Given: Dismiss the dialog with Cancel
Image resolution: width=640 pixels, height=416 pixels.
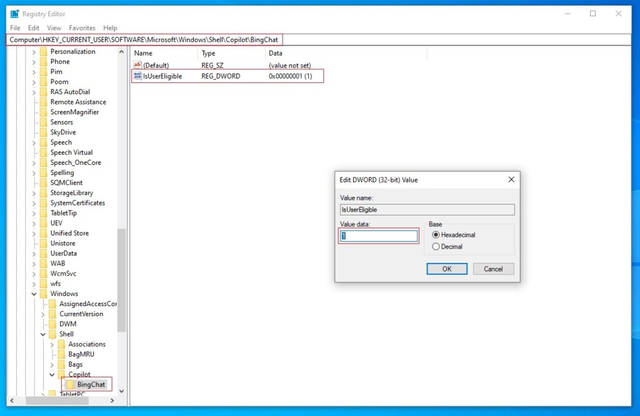Looking at the screenshot, I should coord(493,269).
